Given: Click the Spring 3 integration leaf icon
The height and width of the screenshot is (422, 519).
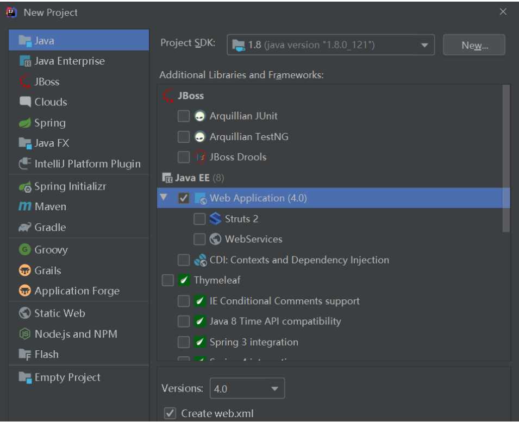Looking at the screenshot, I should pyautogui.click(x=199, y=342).
